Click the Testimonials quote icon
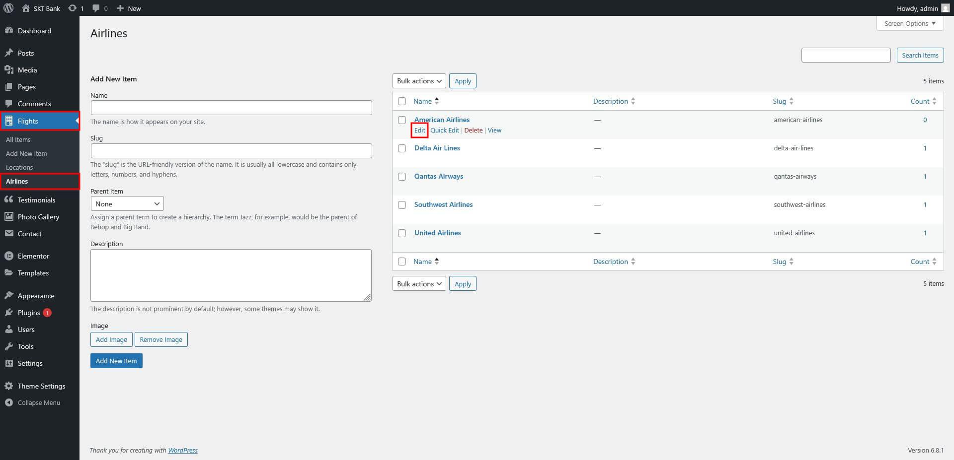The height and width of the screenshot is (460, 954). tap(9, 199)
